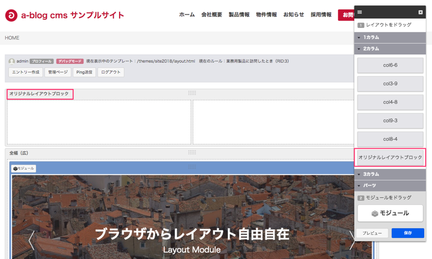The width and height of the screenshot is (432, 259).
Task: Click the drag handle of 全幅（広） block
Action: [x=192, y=153]
